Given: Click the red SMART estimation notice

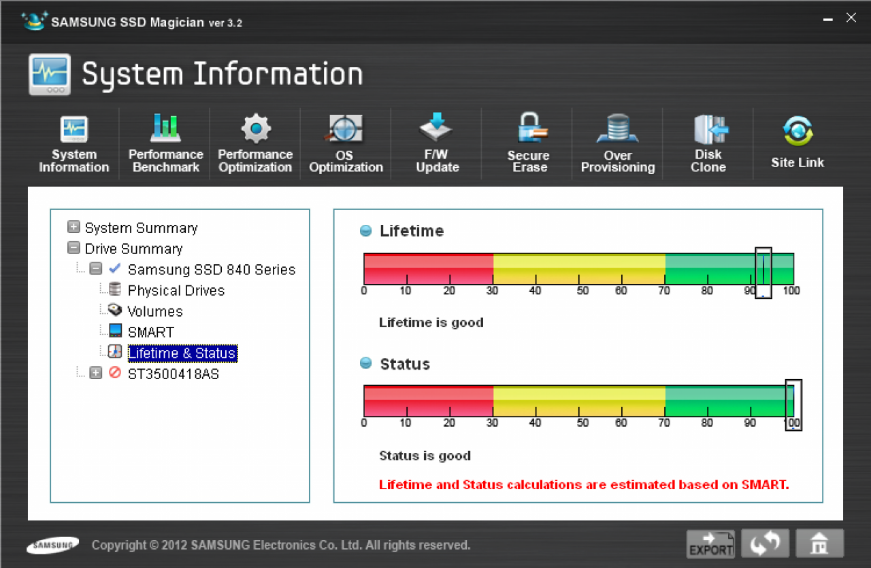Looking at the screenshot, I should coord(584,485).
